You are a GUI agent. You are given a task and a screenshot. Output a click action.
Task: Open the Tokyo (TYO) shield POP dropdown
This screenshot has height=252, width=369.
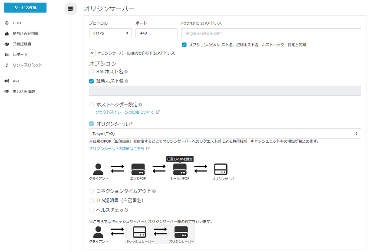(x=225, y=134)
